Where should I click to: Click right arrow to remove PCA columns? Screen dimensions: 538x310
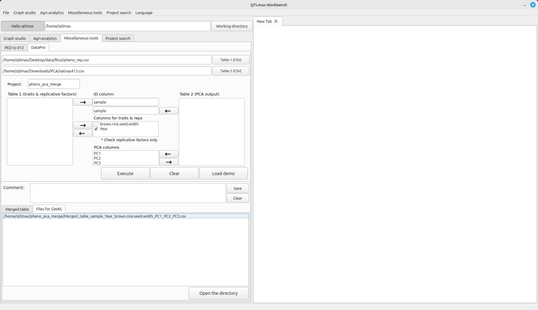[168, 162]
